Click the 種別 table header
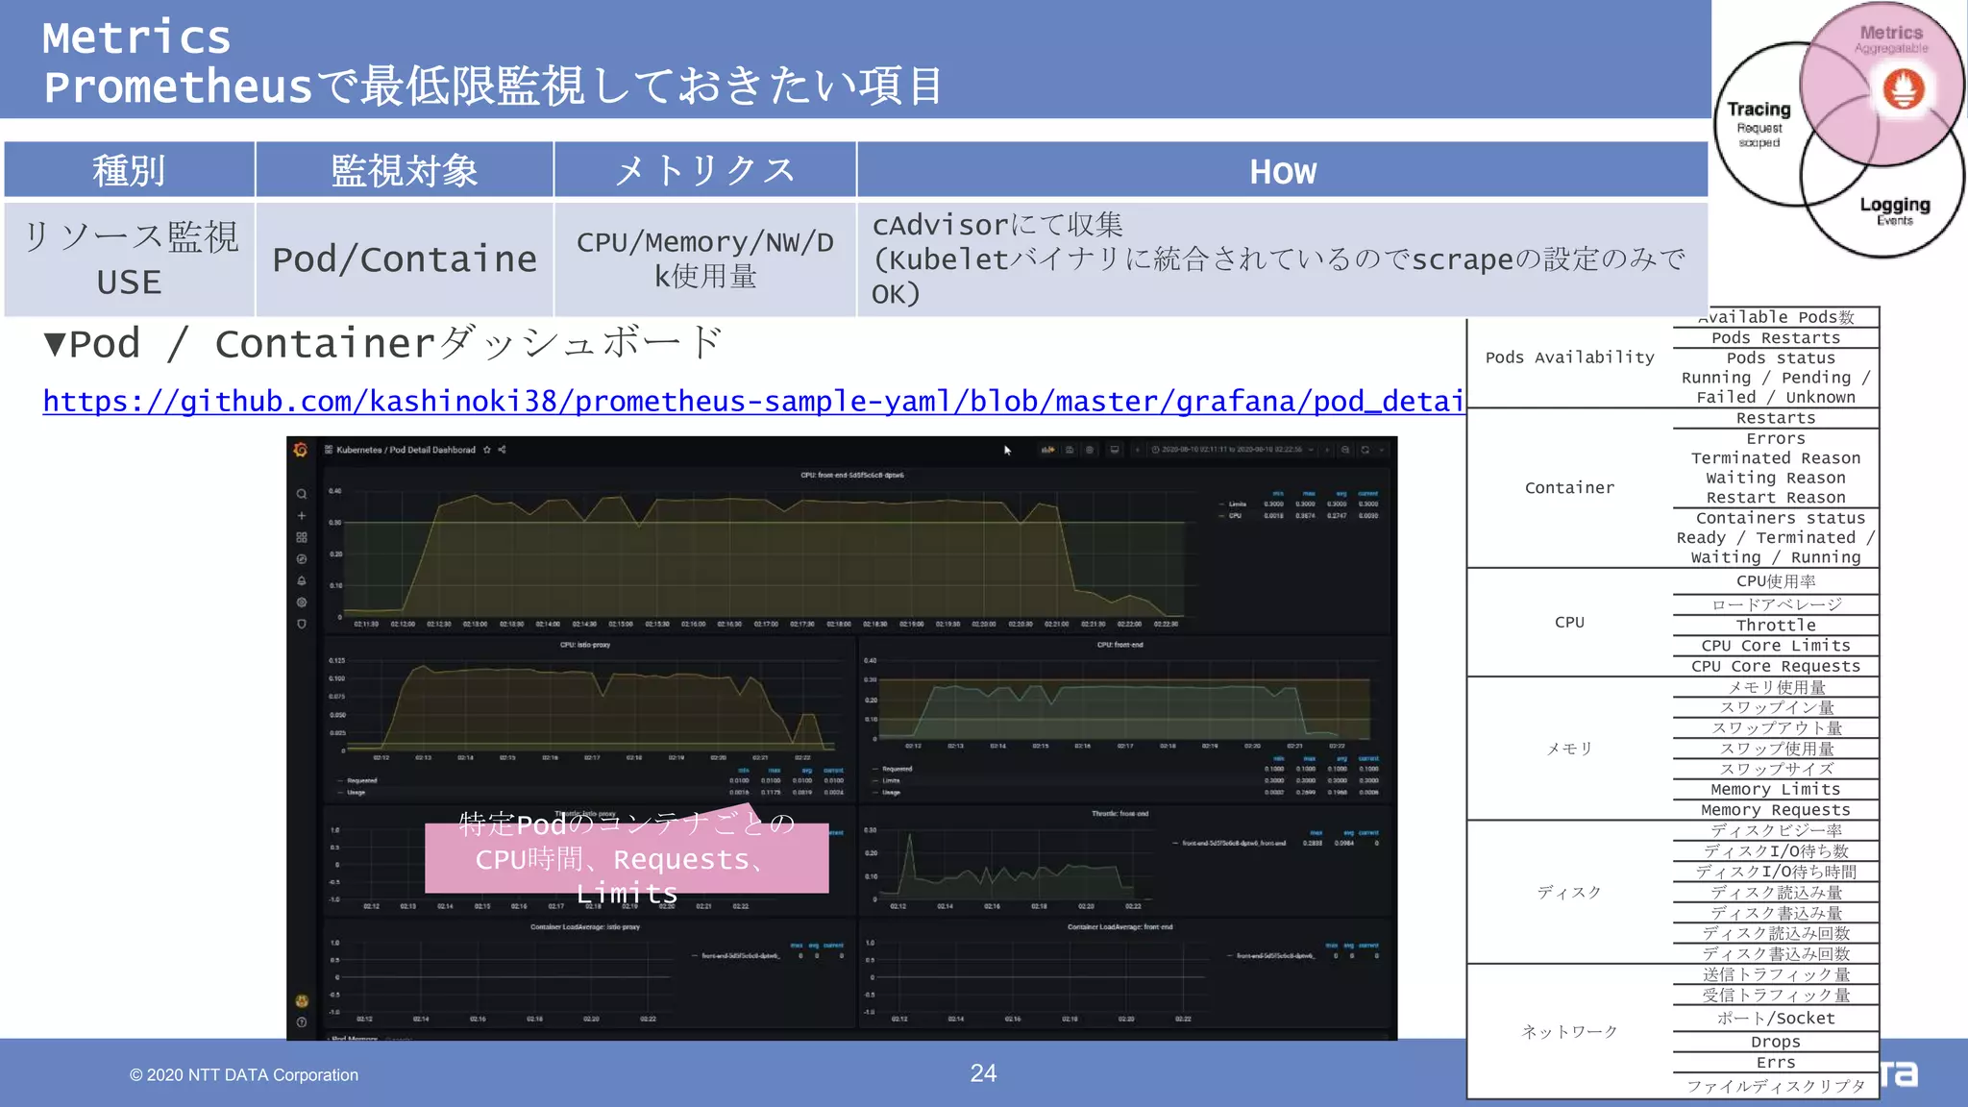The height and width of the screenshot is (1107, 1968). pyautogui.click(x=129, y=171)
